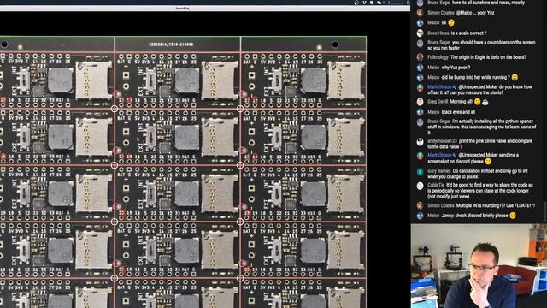Screen dimensions: 547x308
Task: Click Mark Olsson's avatar beside 'measure the pixels' message
Action: [x=420, y=87]
